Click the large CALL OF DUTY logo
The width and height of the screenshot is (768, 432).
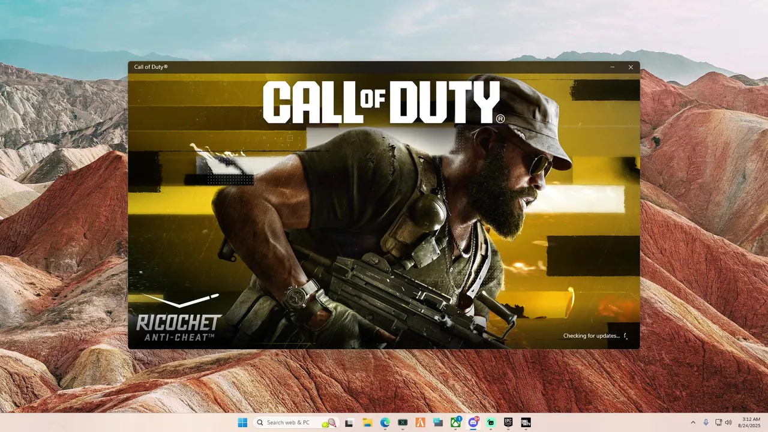coord(383,102)
